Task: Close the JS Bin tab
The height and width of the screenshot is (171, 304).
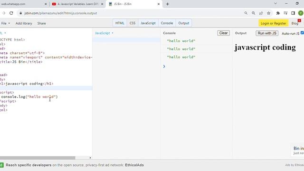Action: pos(158,4)
